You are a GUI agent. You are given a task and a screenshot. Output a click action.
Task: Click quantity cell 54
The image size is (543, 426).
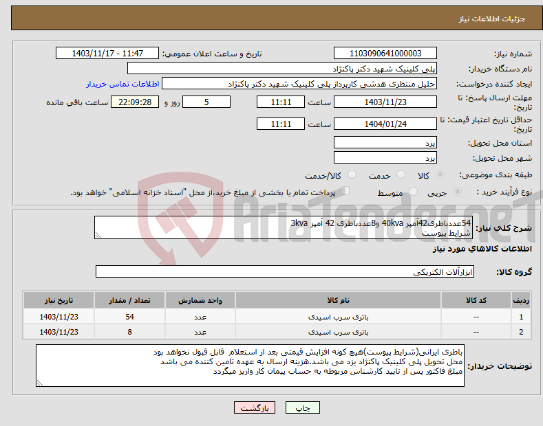129,317
